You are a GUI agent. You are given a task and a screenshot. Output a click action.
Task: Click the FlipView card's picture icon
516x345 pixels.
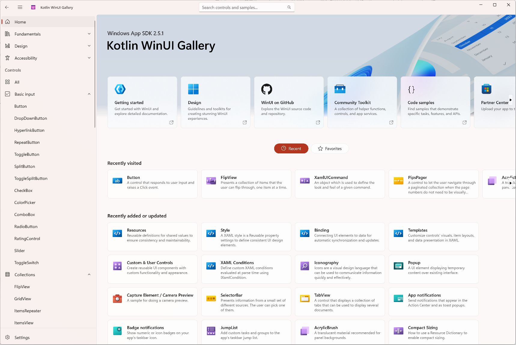pos(211,181)
